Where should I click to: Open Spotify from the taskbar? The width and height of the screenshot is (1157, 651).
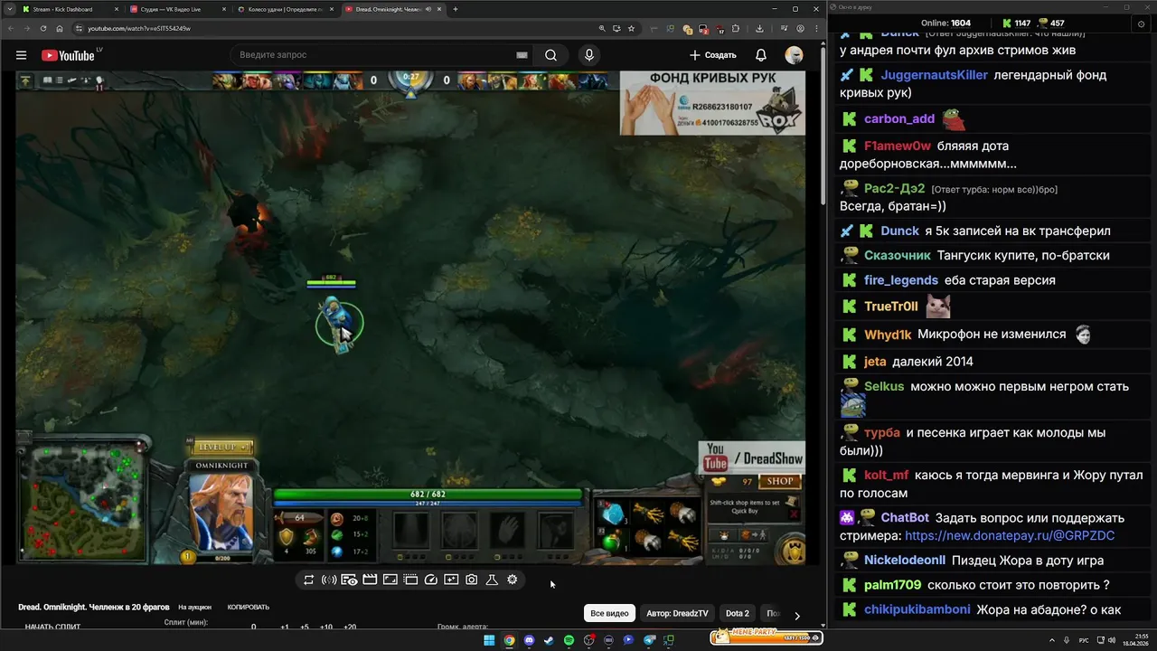pyautogui.click(x=569, y=640)
